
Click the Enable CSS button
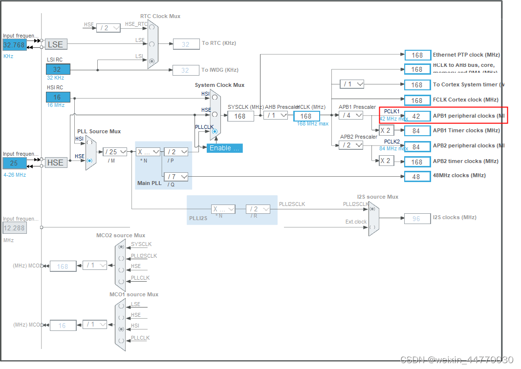[x=225, y=148]
